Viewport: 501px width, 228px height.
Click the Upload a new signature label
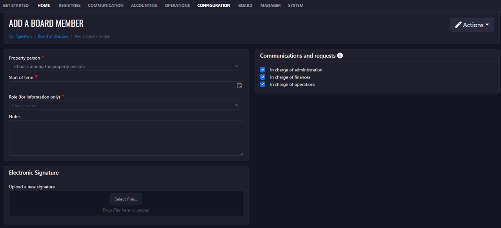pyautogui.click(x=32, y=187)
